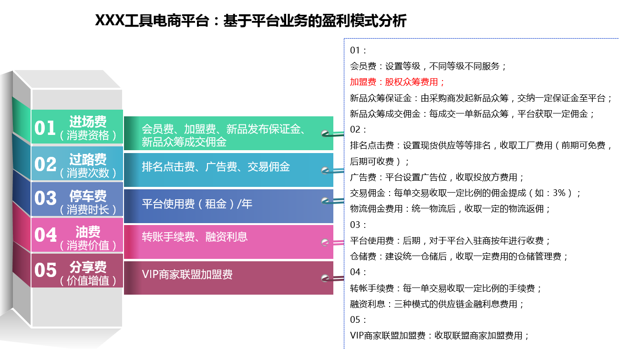Select the "03：" label in the right text box

[358, 225]
